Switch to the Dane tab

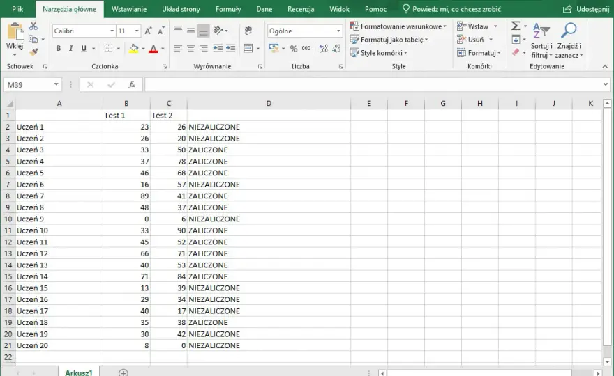pyautogui.click(x=264, y=9)
